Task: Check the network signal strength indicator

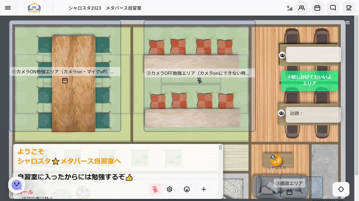Action: (290, 8)
